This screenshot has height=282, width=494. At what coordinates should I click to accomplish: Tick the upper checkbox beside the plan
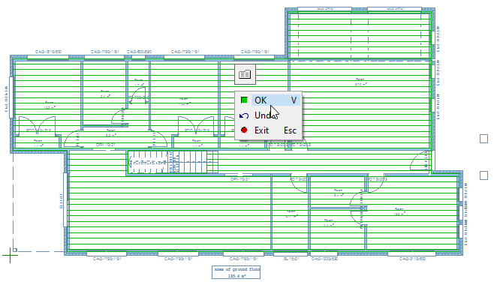[x=483, y=139]
